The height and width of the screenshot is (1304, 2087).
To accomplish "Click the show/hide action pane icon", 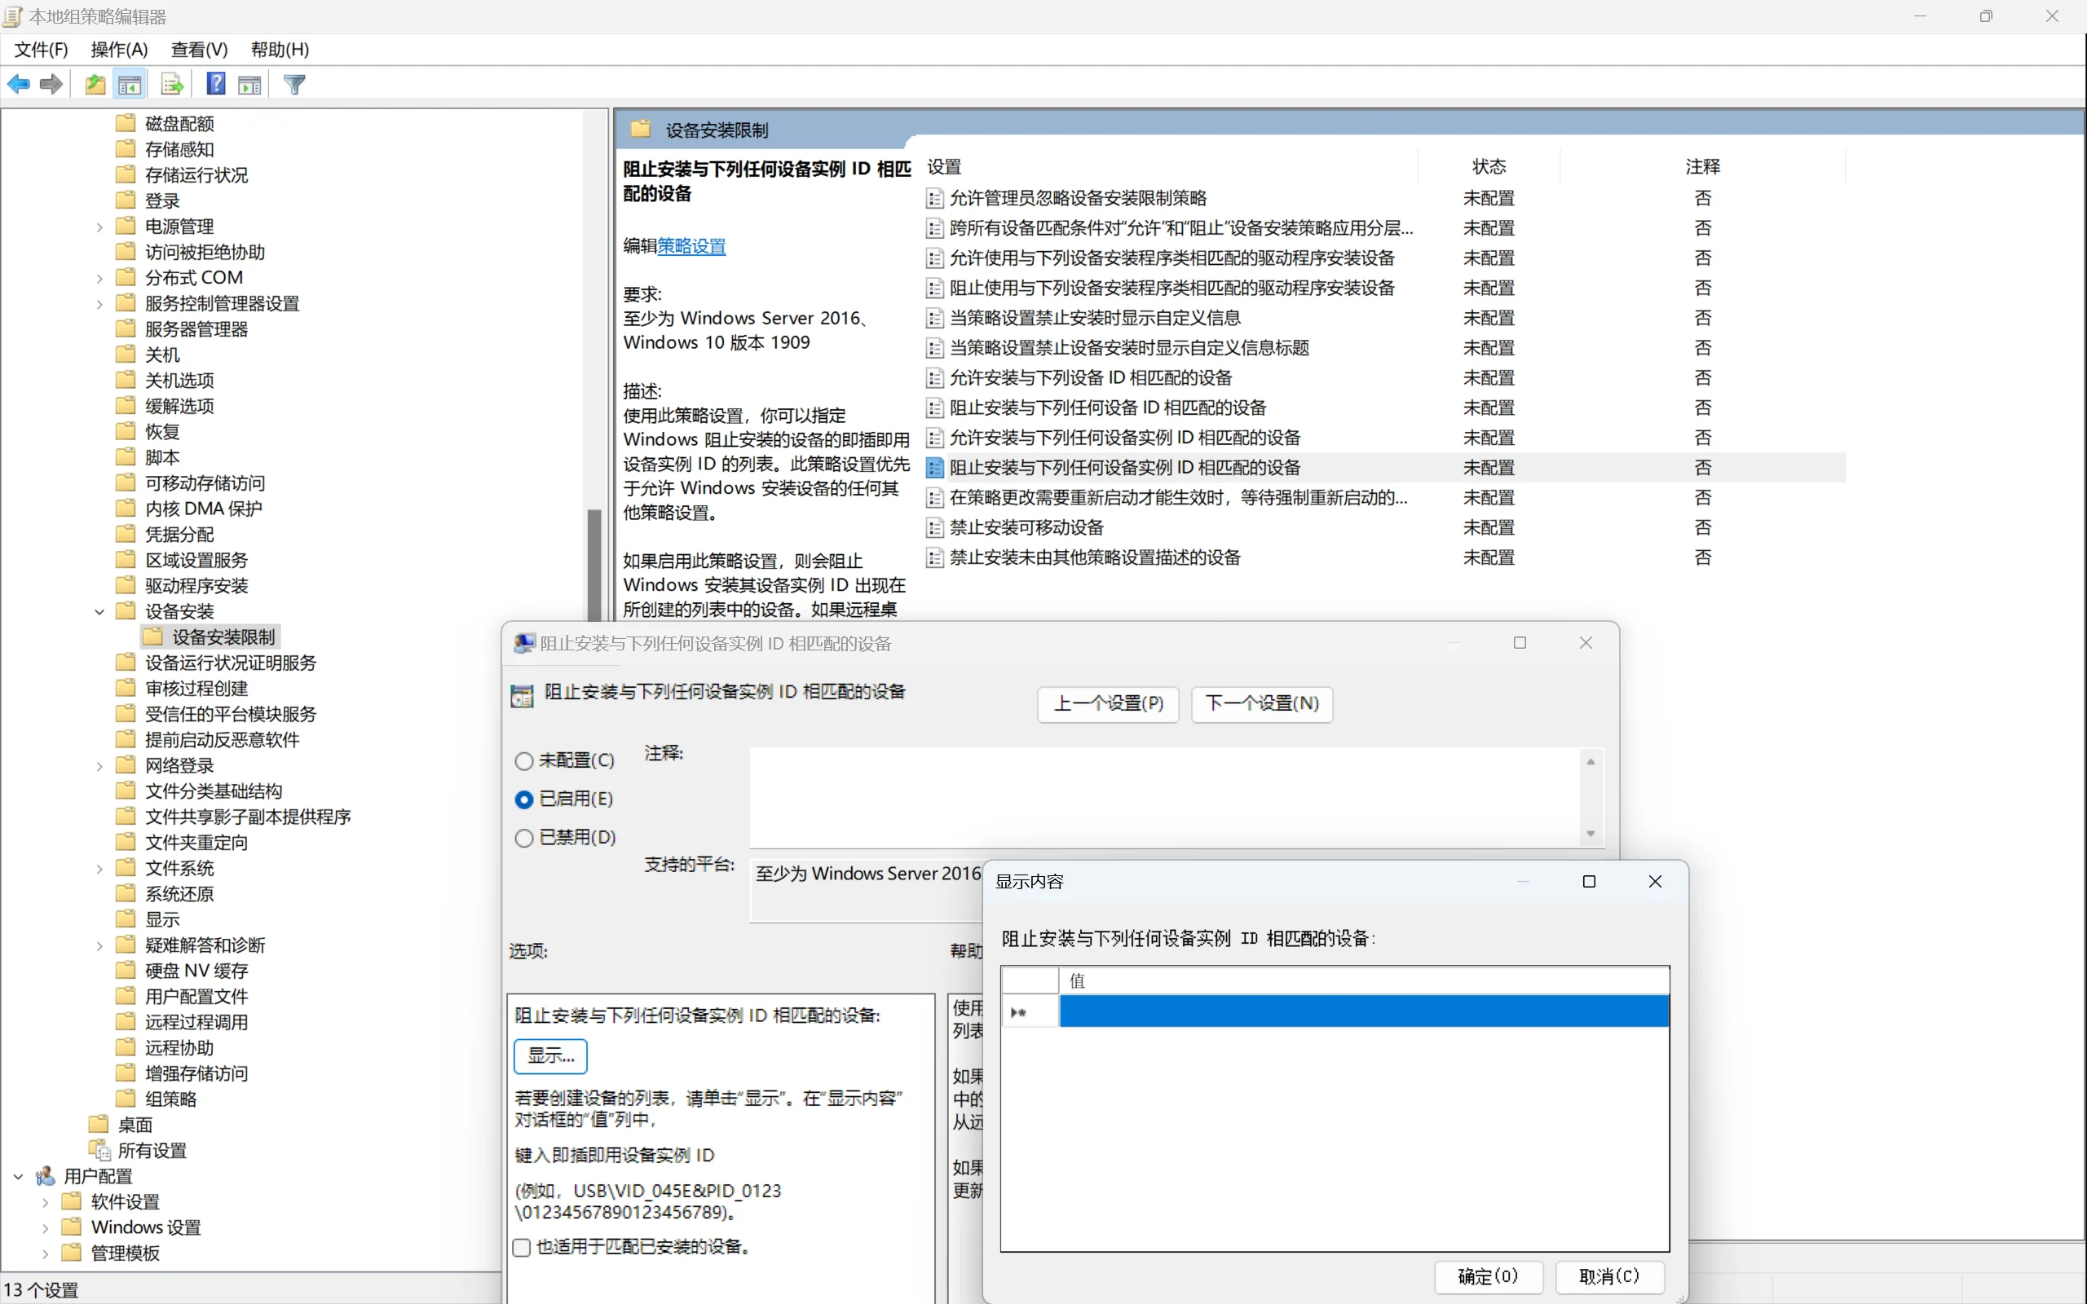I will coord(249,84).
